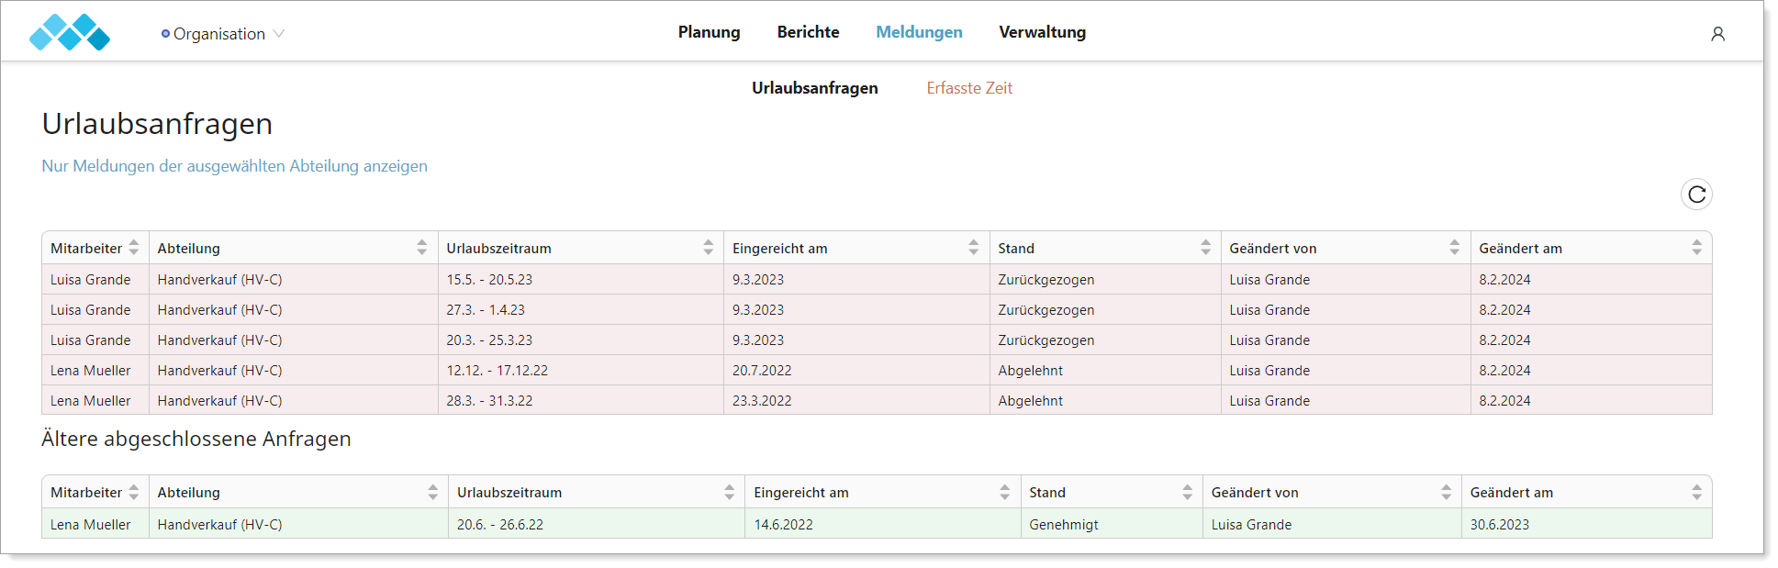The height and width of the screenshot is (568, 1778).
Task: Go to the Verwaltung menu
Action: tap(1042, 32)
